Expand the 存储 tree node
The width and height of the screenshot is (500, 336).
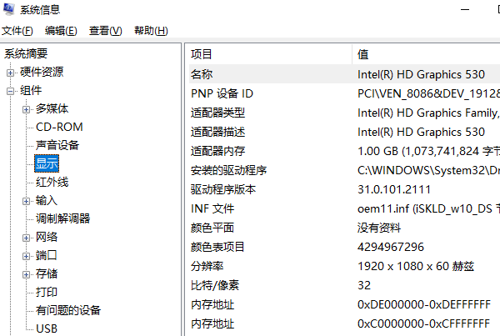coord(26,275)
